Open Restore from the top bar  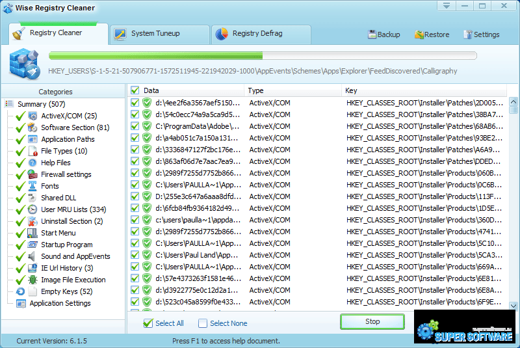[432, 34]
